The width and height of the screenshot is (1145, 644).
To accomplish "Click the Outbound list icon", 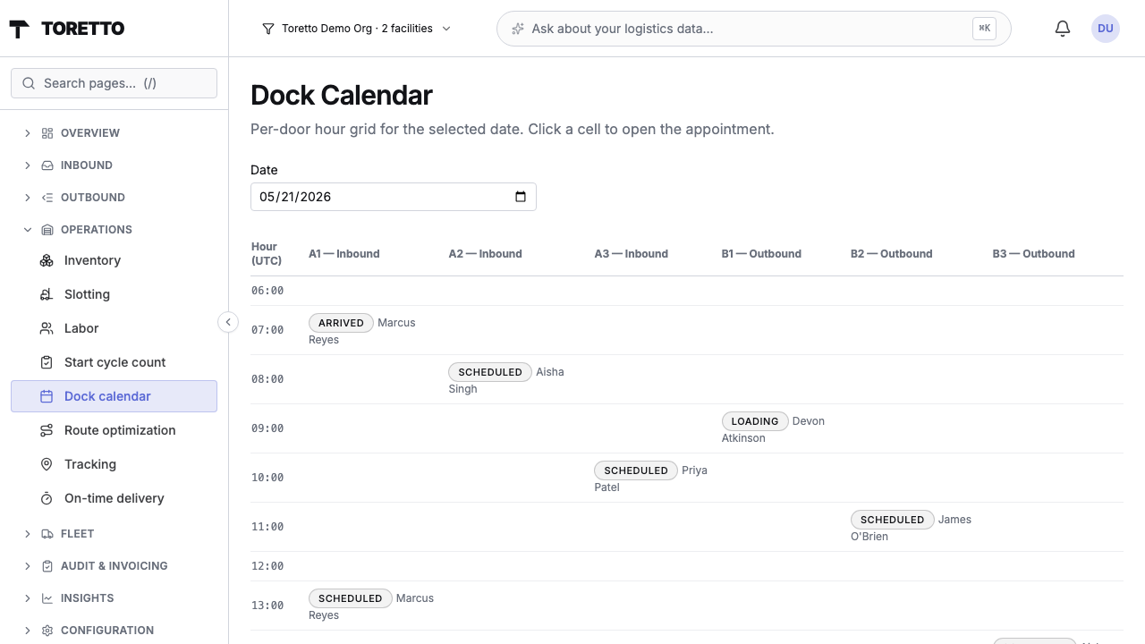I will click(x=47, y=198).
